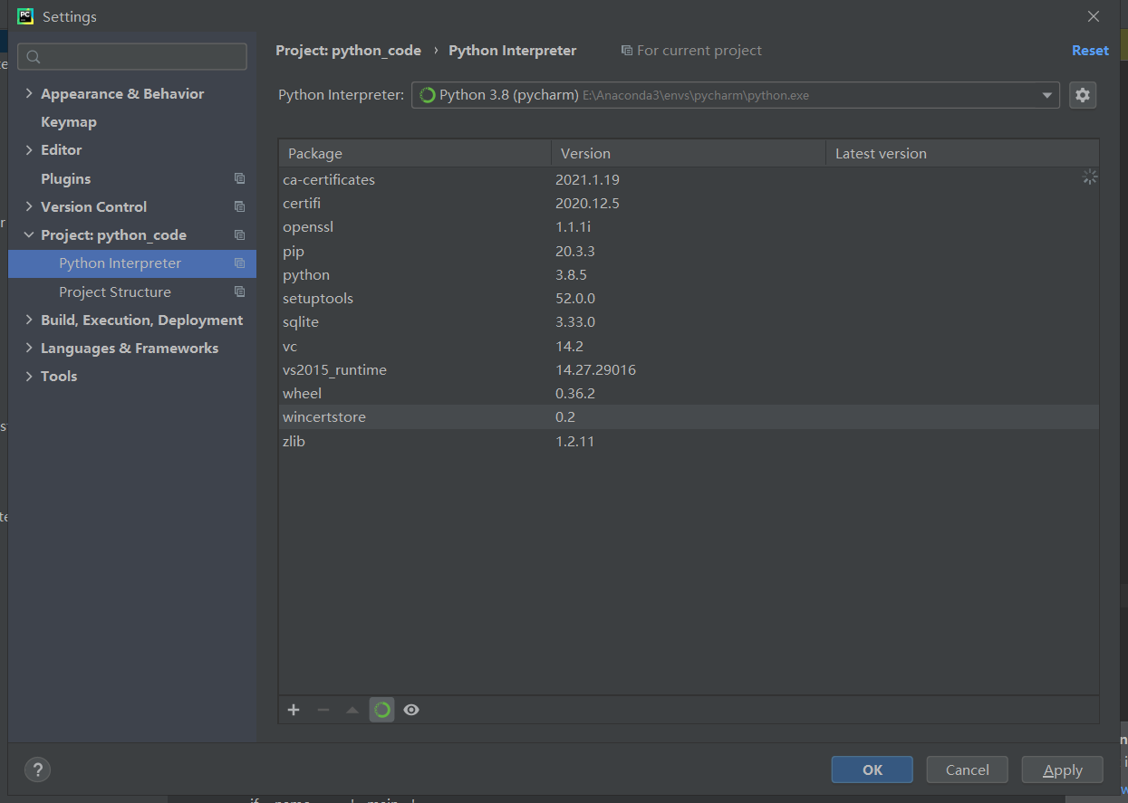Viewport: 1128px width, 803px height.
Task: Click the upgrade package arrow icon
Action: click(352, 710)
